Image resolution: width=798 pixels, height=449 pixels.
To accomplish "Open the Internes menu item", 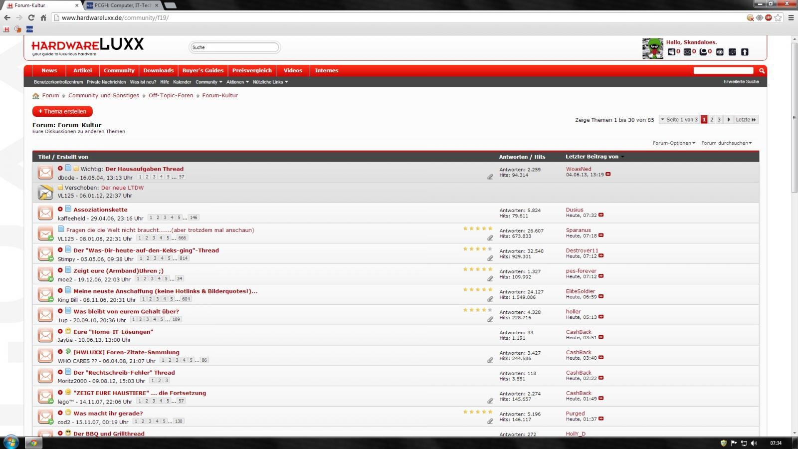I will pos(327,71).
